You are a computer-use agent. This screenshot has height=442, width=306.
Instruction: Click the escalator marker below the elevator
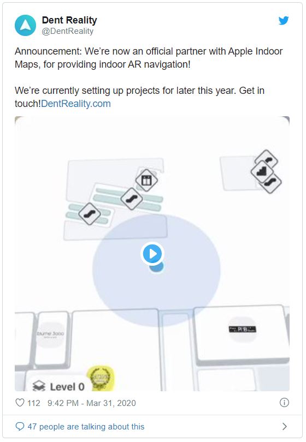(x=132, y=199)
